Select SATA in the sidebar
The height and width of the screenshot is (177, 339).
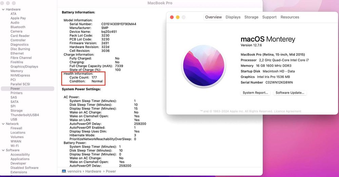[15, 102]
